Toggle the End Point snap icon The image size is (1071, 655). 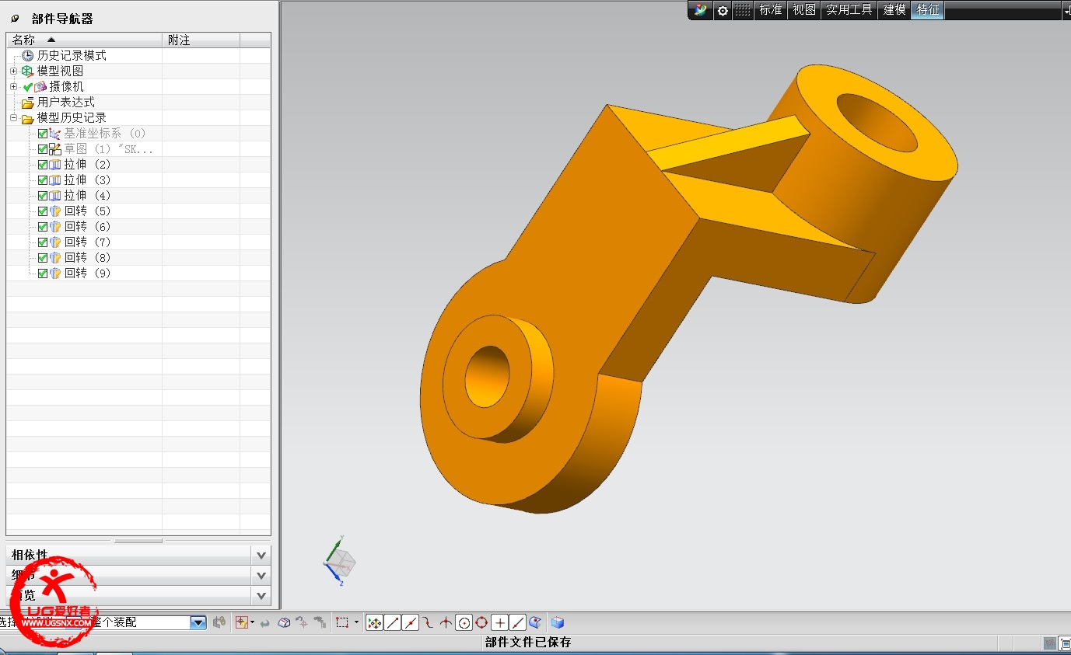(393, 622)
